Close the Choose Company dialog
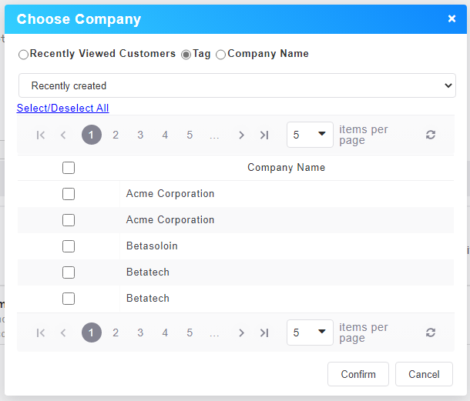The height and width of the screenshot is (401, 470). click(452, 18)
